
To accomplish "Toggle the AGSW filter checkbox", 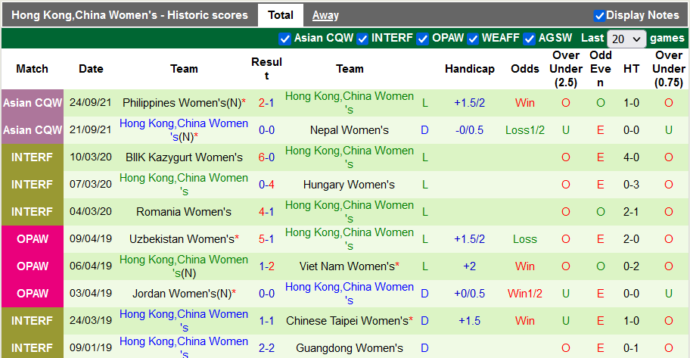I will [530, 39].
